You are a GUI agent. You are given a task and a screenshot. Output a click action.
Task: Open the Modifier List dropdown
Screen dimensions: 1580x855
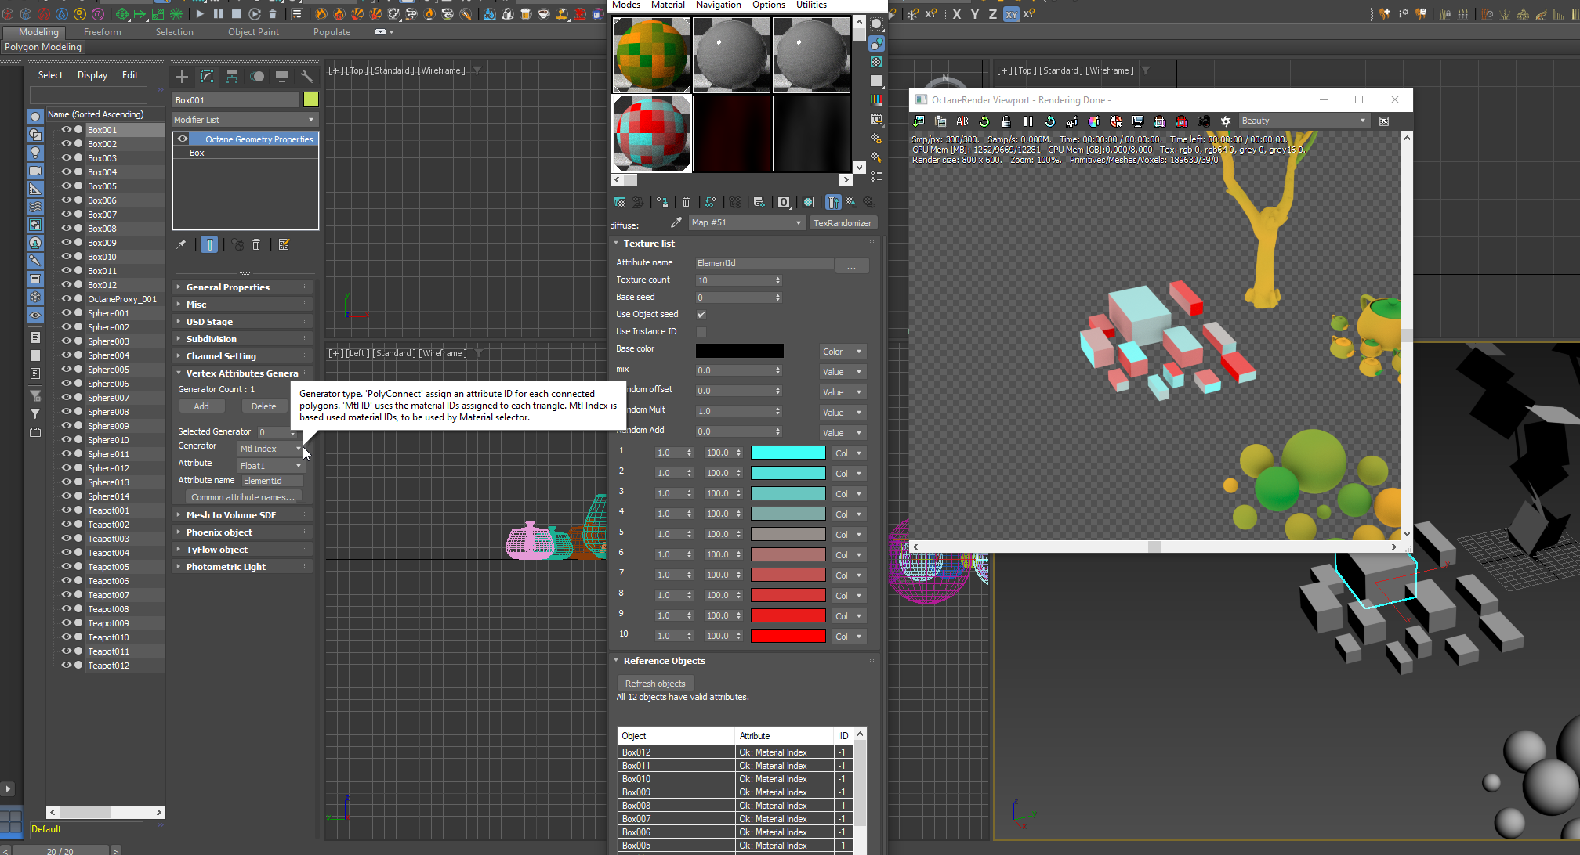245,120
